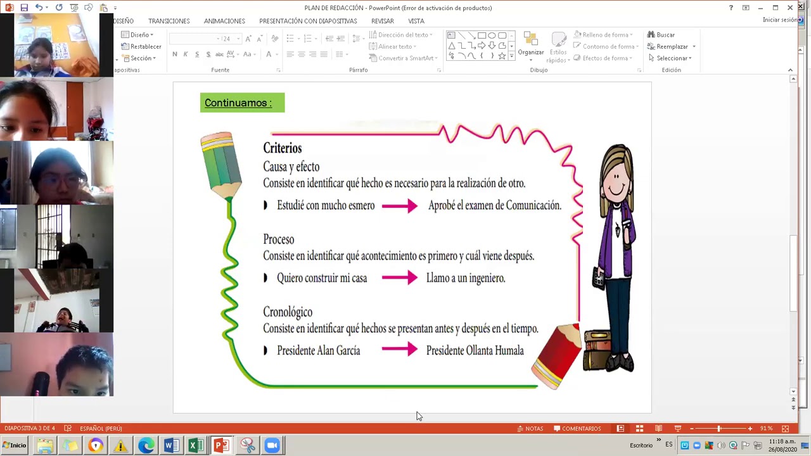Open Estilos rápidos gallery
This screenshot has height=456, width=811.
coord(558,47)
